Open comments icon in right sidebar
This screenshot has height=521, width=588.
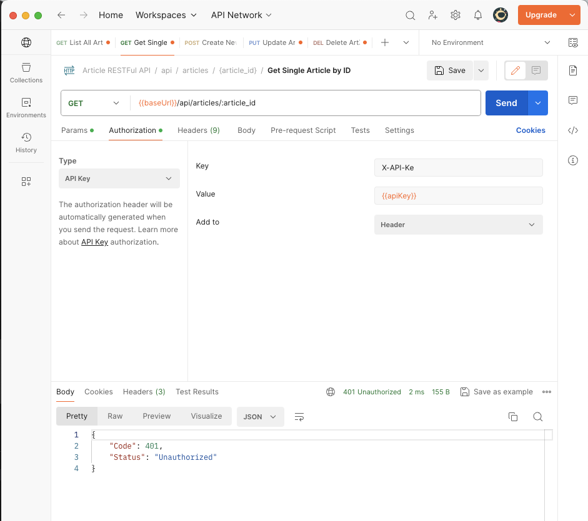click(x=573, y=100)
